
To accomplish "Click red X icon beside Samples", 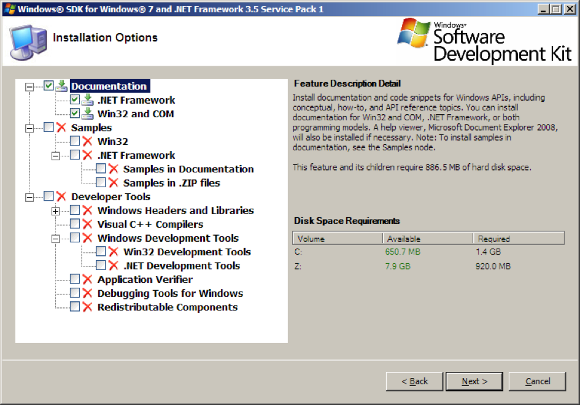I will point(61,128).
